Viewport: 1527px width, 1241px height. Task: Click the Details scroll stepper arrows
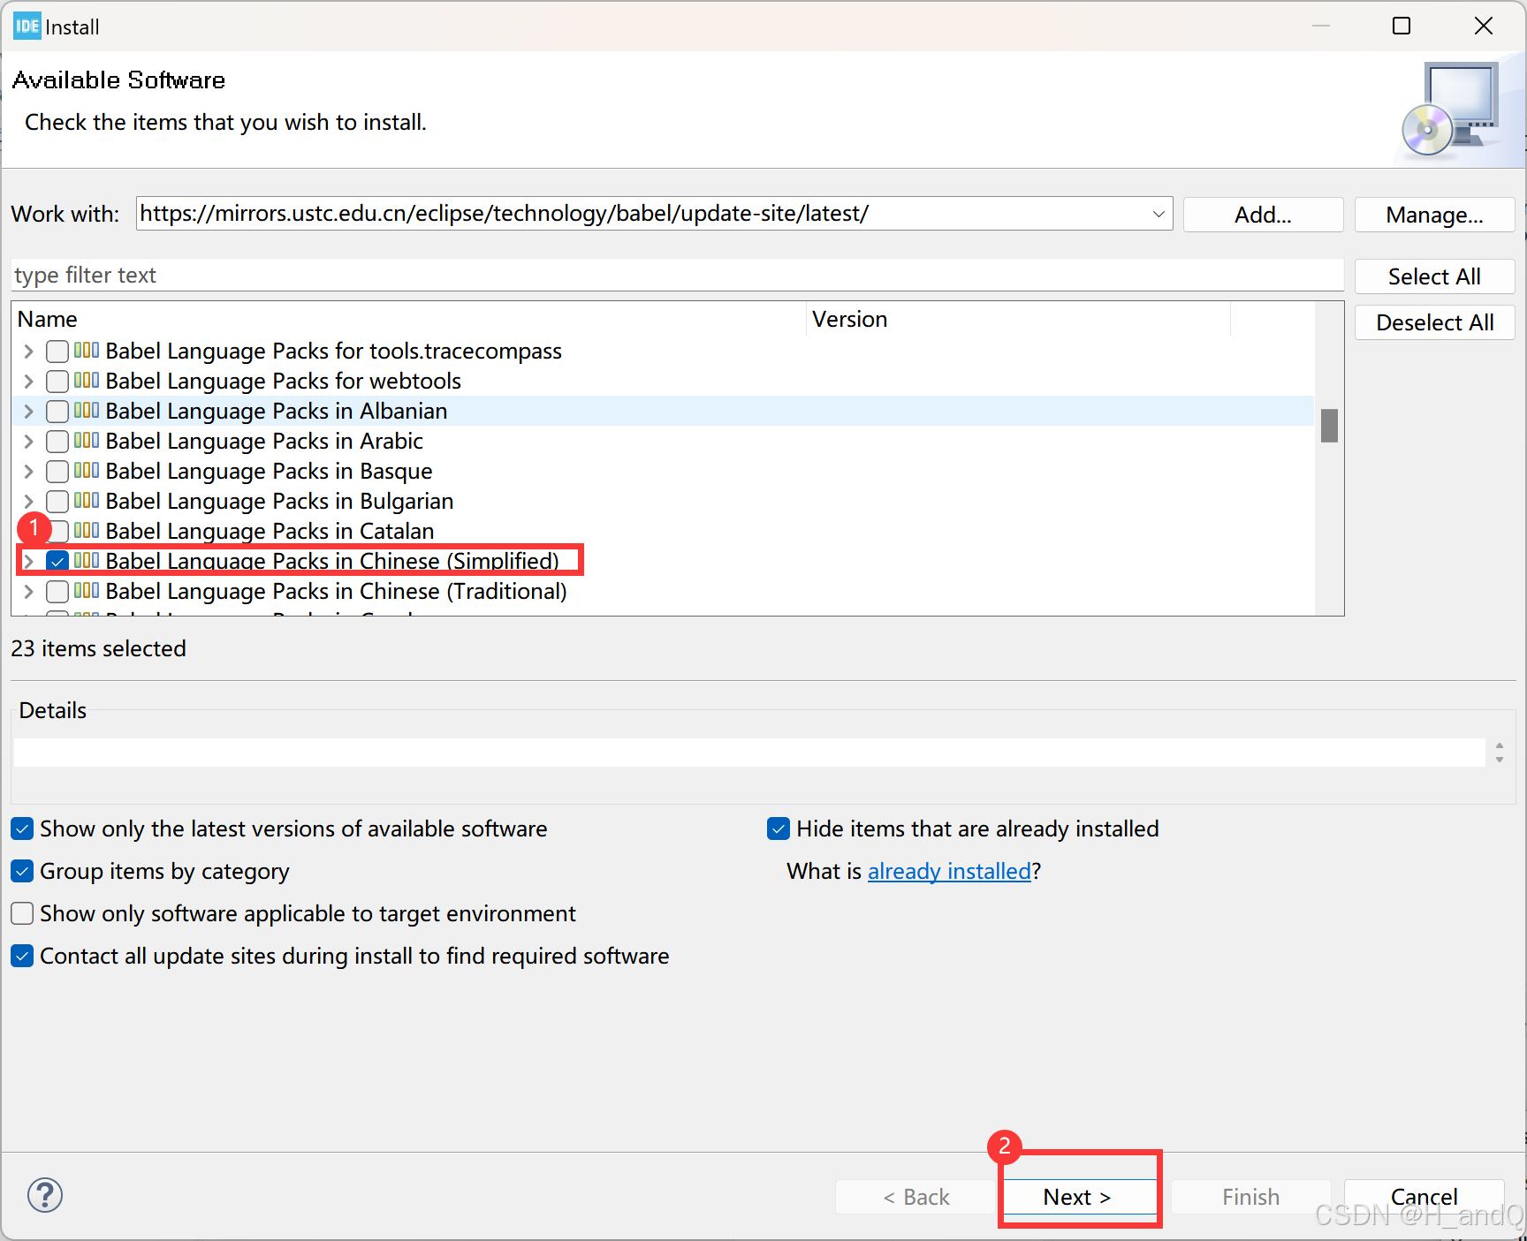[x=1499, y=753]
